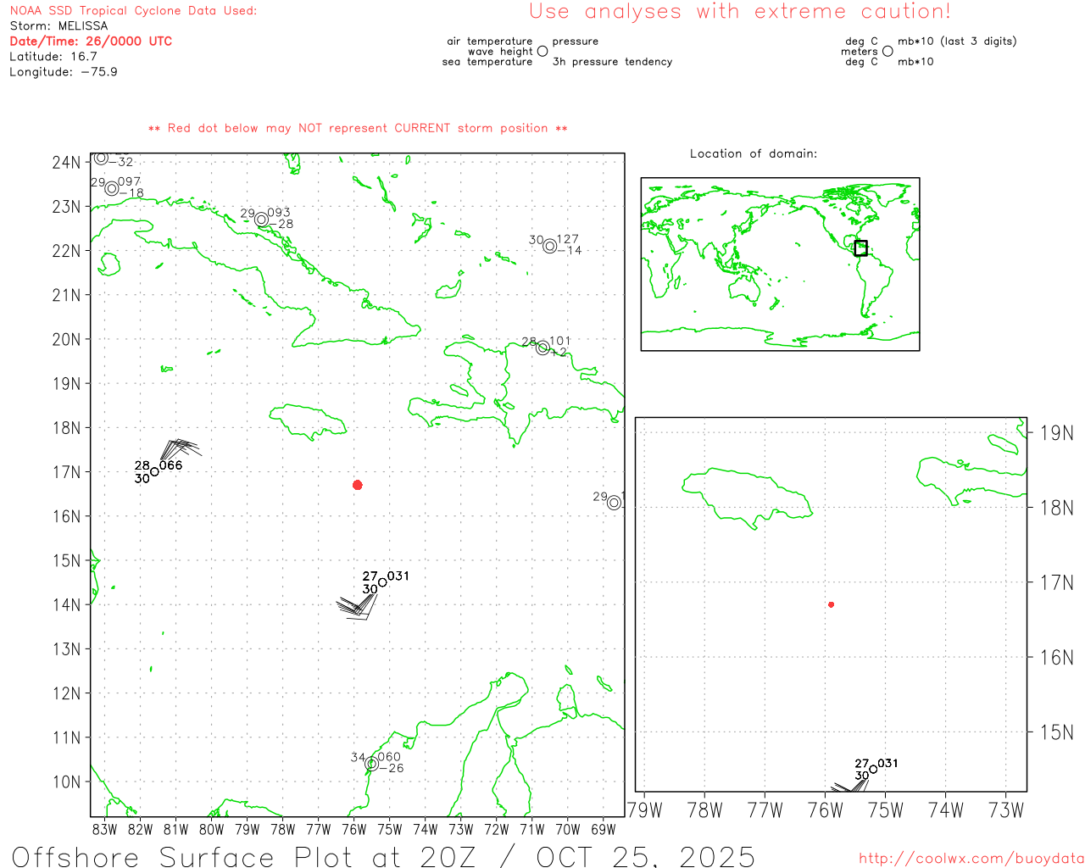Click the 83W longitude label on main map
Viewport: 1085px width, 868px height.
[x=105, y=829]
